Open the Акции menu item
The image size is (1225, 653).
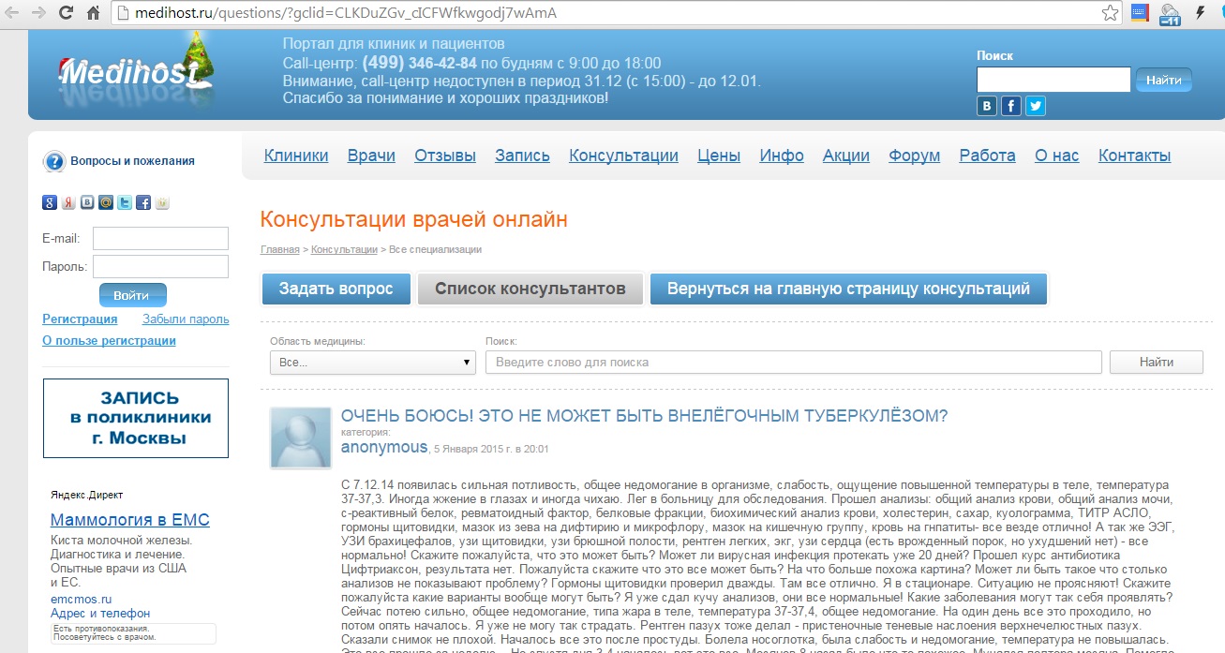(846, 156)
